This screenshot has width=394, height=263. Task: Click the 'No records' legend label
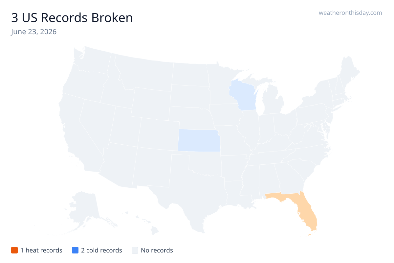(157, 250)
